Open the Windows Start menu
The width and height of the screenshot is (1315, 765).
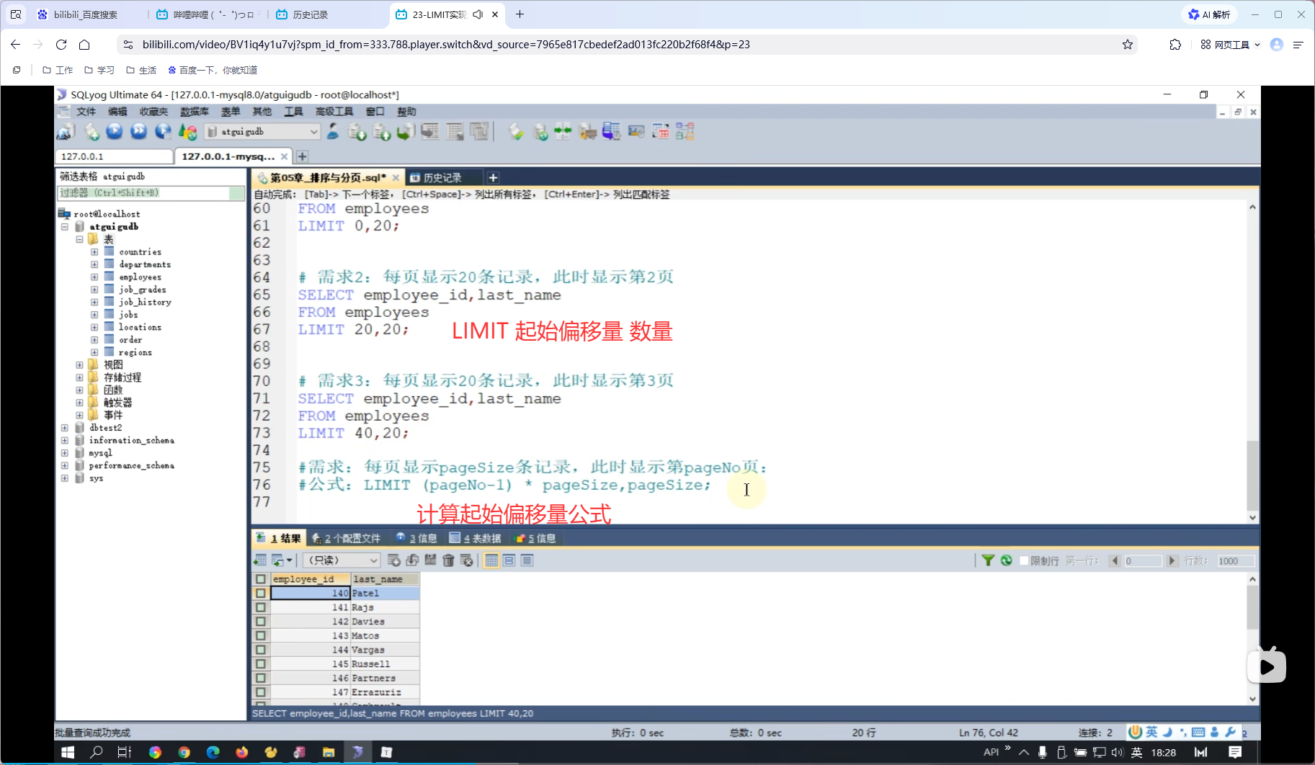tap(68, 752)
